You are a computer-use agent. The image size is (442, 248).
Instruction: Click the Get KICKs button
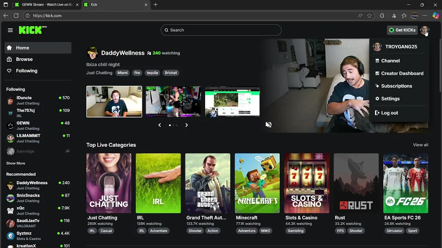(402, 30)
